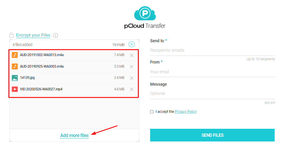
Task: Accept the Privacy Policy checkbox
Action: 152,112
